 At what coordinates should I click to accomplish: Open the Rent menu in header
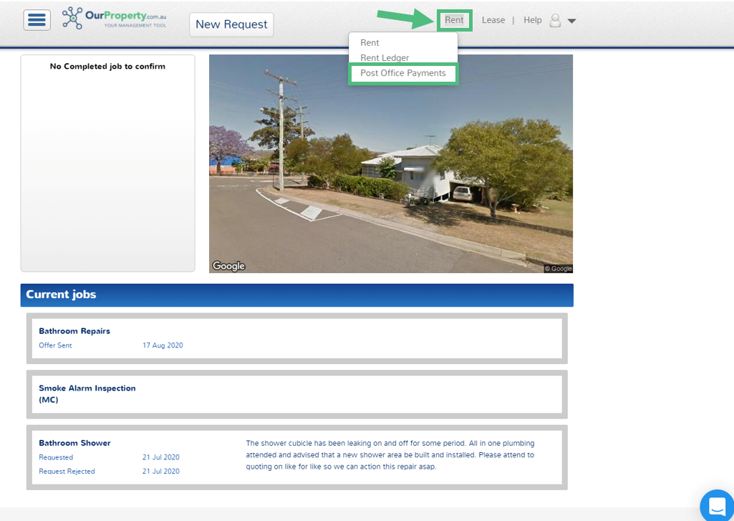(x=454, y=20)
